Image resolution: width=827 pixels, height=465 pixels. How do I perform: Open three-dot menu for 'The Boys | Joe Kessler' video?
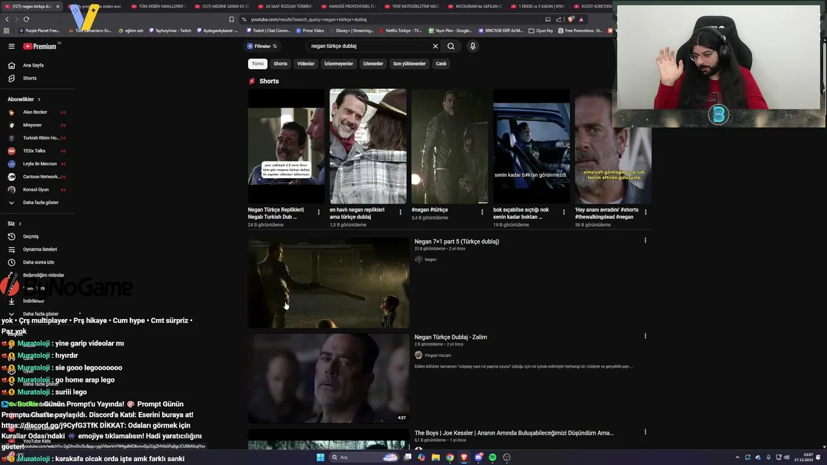click(x=645, y=432)
